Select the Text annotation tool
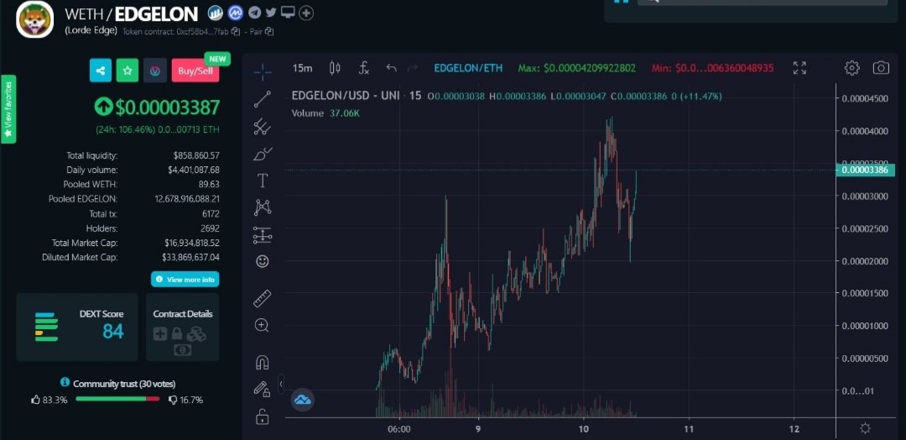 pos(263,181)
